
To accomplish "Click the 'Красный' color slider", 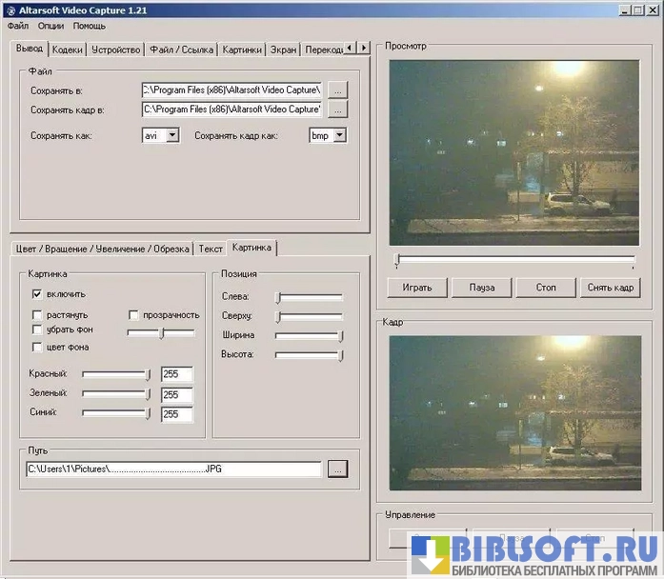I will [116, 374].
